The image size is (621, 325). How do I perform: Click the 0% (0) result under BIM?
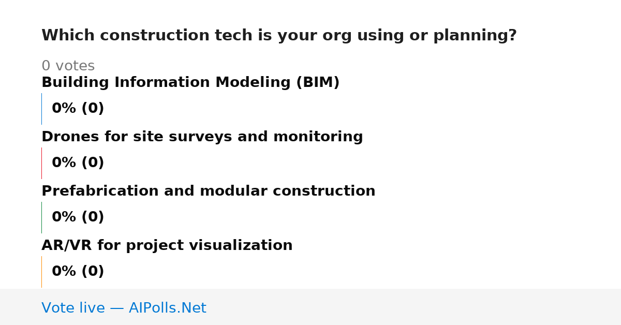78,109
